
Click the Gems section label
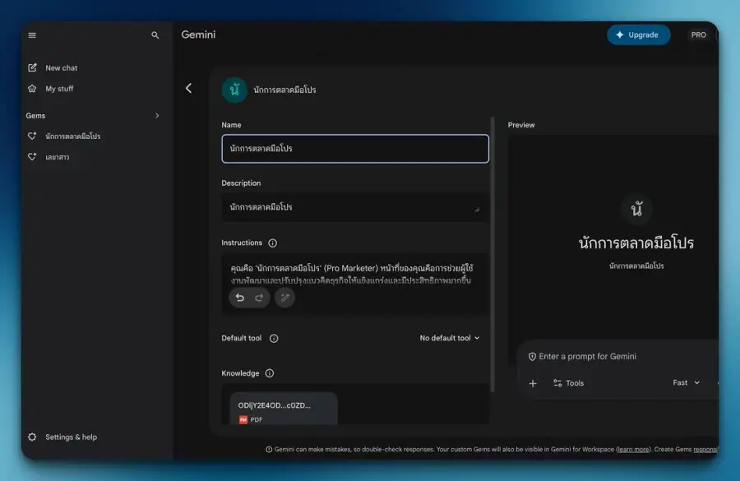pos(35,116)
